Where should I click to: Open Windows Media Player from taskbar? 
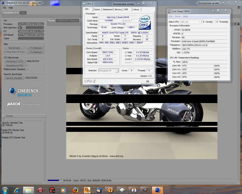(x=63, y=190)
